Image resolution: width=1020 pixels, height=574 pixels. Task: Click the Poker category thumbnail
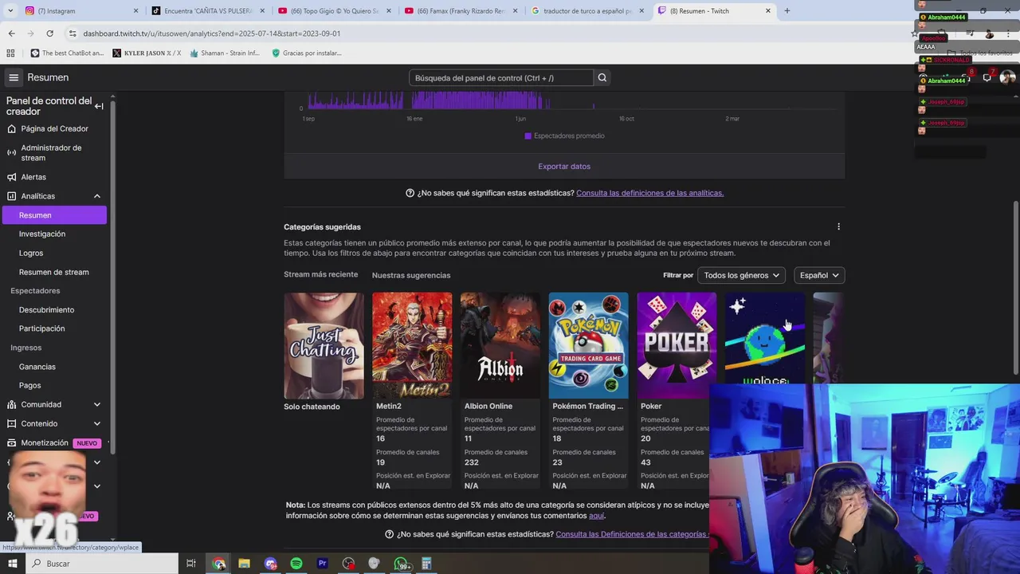coord(677,345)
